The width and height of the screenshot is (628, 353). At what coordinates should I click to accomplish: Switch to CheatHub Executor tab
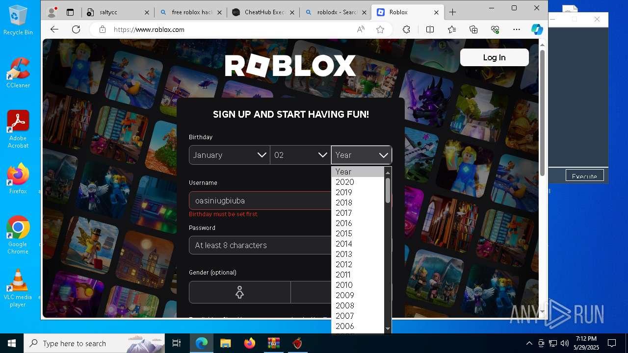coord(263,12)
